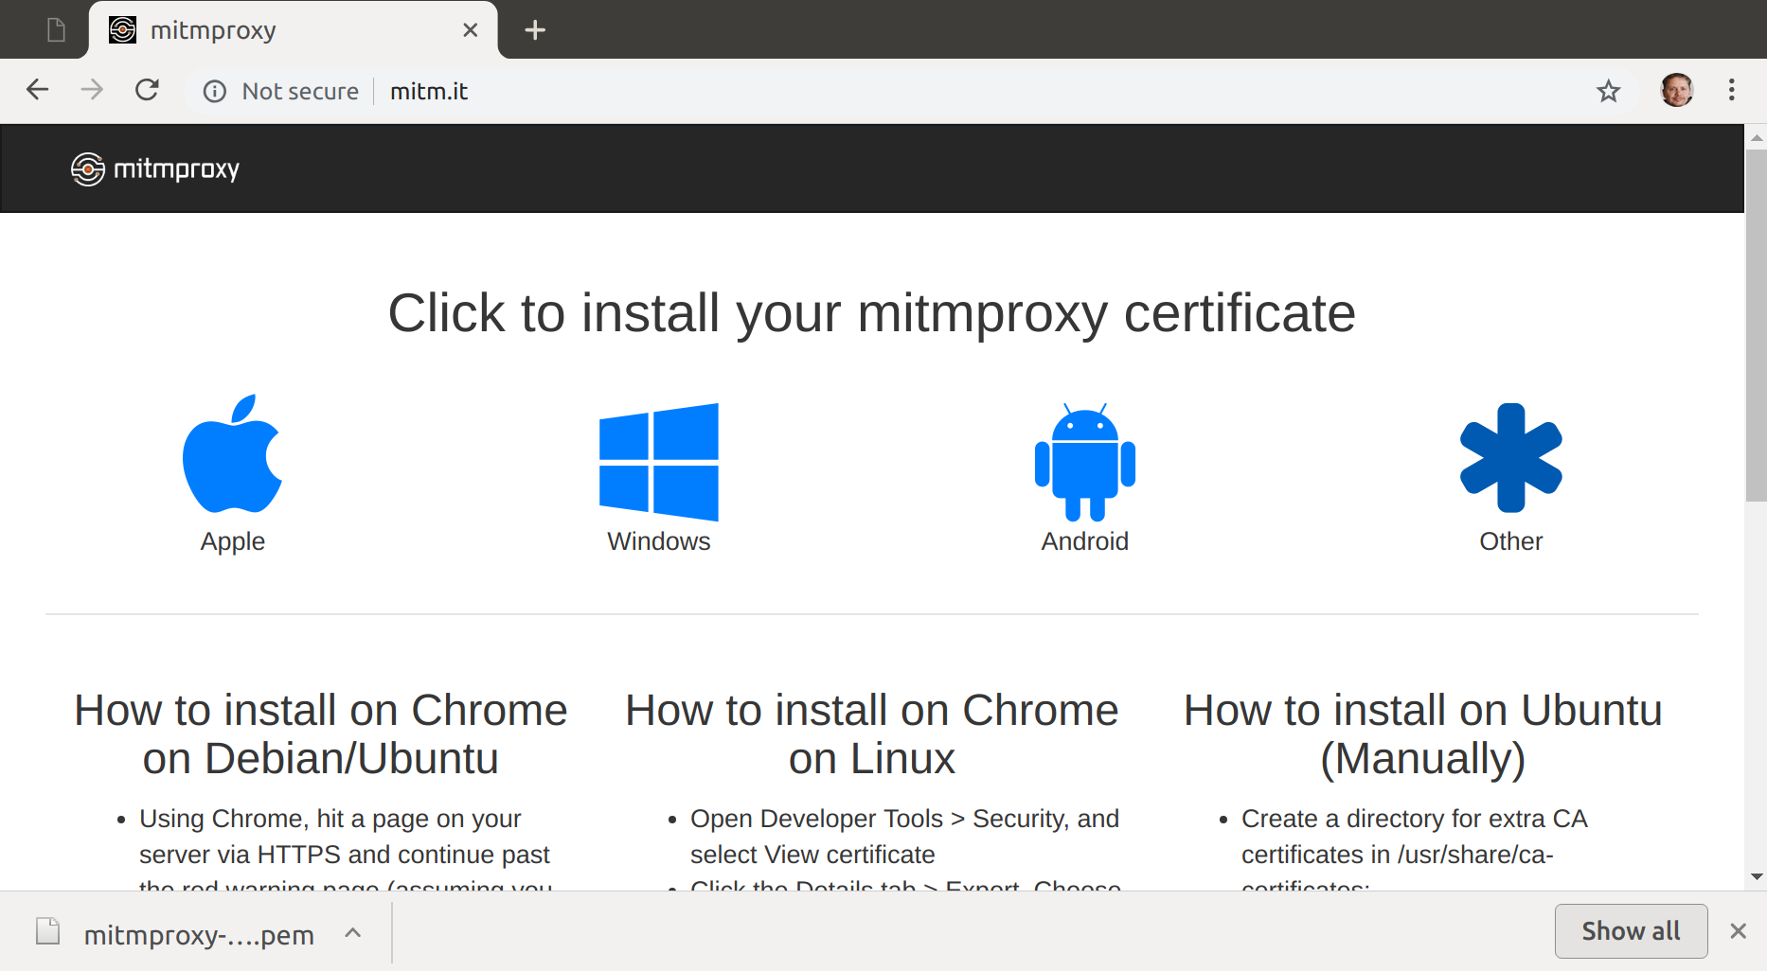Click 'How to install on Ubuntu (Manually)' heading

[1423, 734]
